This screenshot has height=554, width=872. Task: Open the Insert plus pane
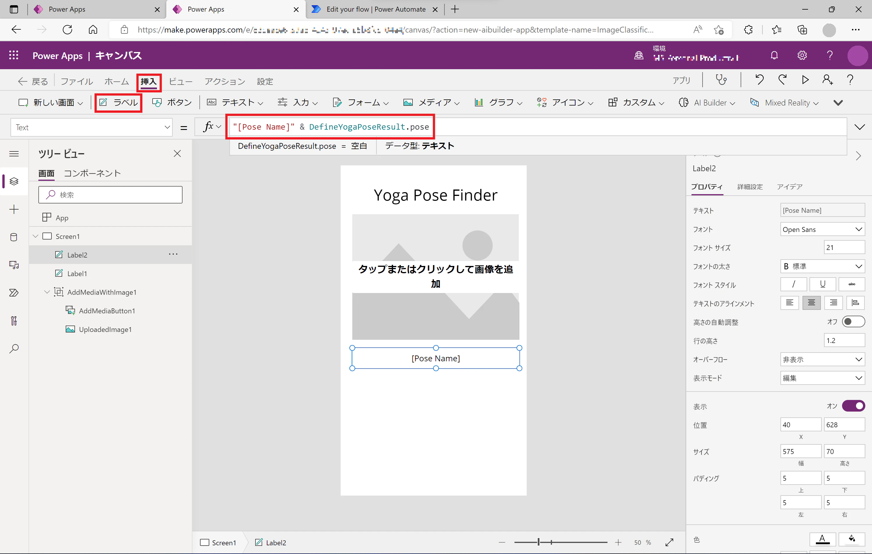(14, 209)
